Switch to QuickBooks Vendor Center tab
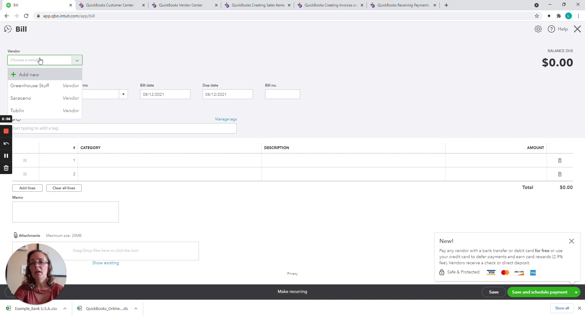This screenshot has height=317, width=585. click(x=180, y=5)
